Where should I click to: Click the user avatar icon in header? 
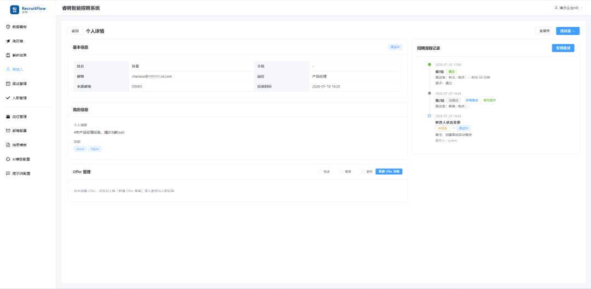[x=556, y=8]
